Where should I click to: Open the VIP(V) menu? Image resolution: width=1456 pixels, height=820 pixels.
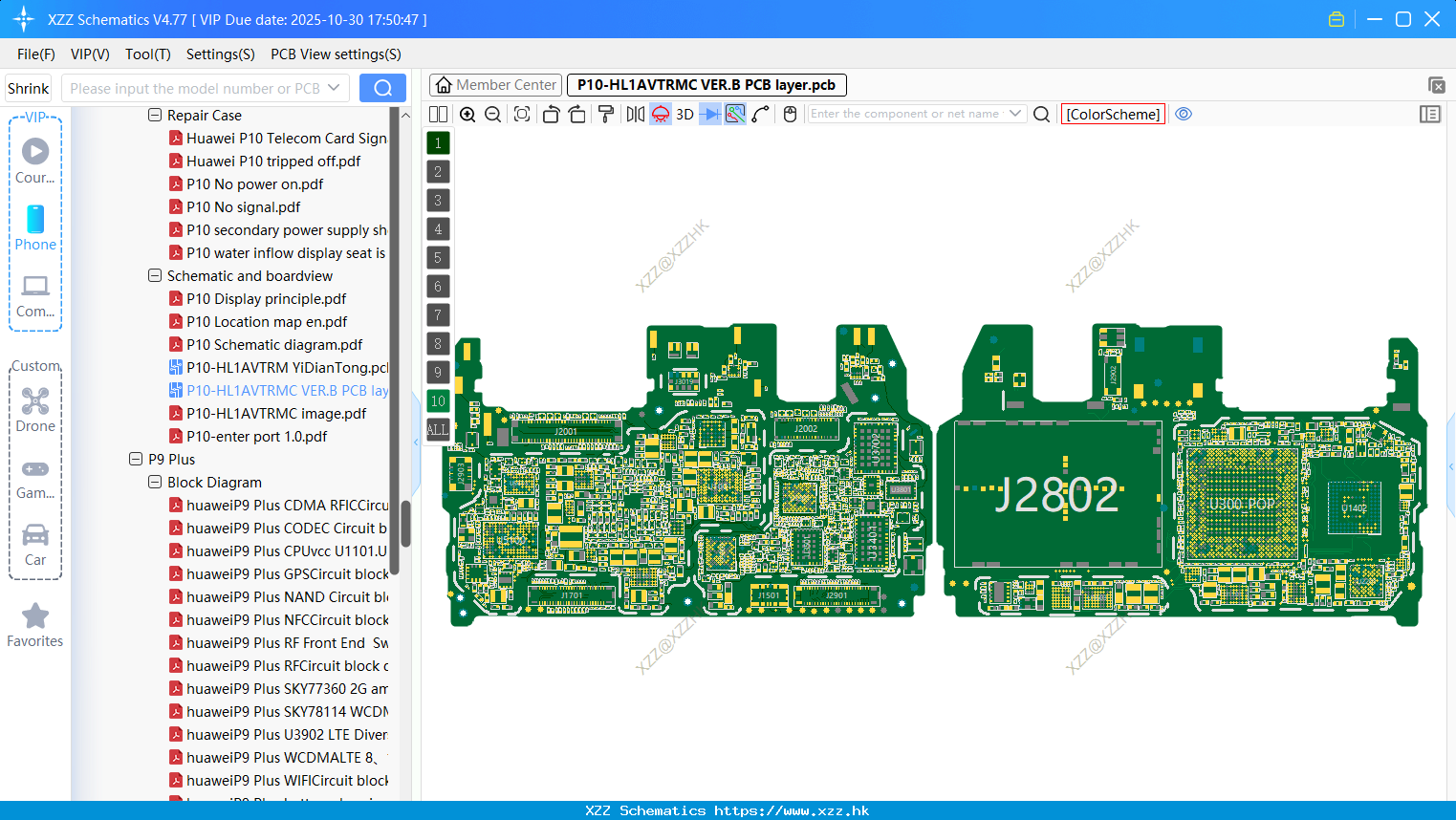(x=90, y=54)
